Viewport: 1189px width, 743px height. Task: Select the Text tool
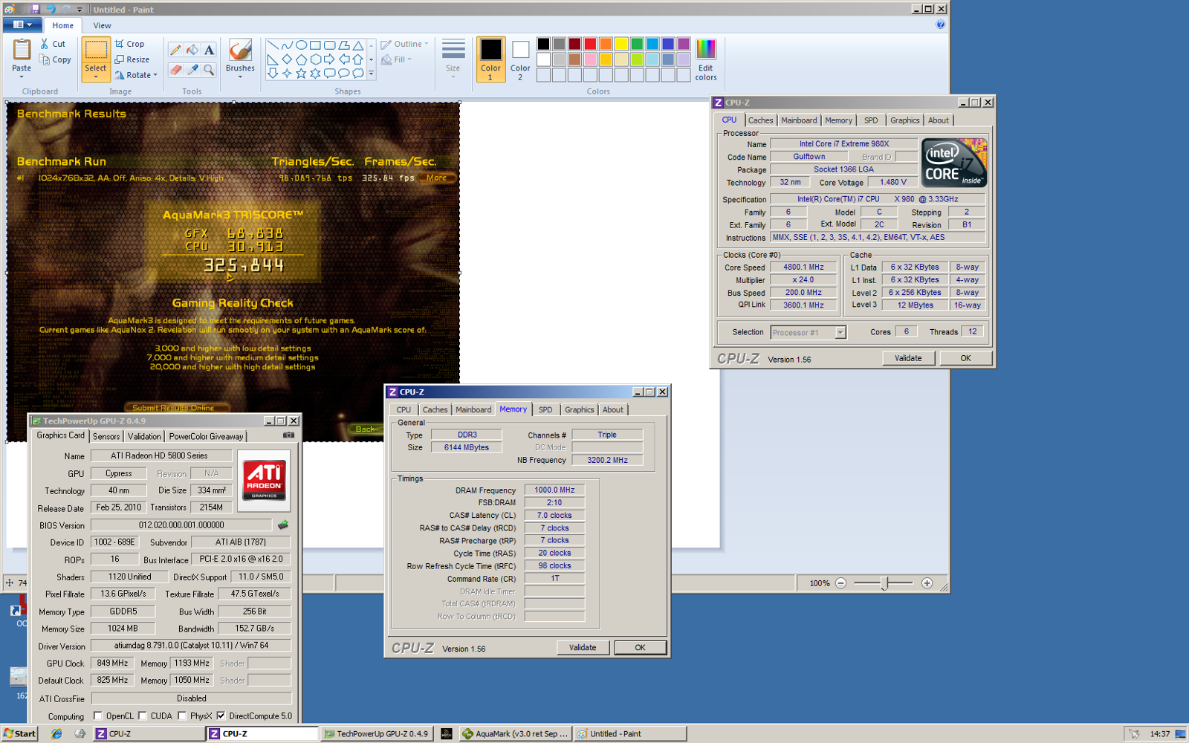pos(209,51)
